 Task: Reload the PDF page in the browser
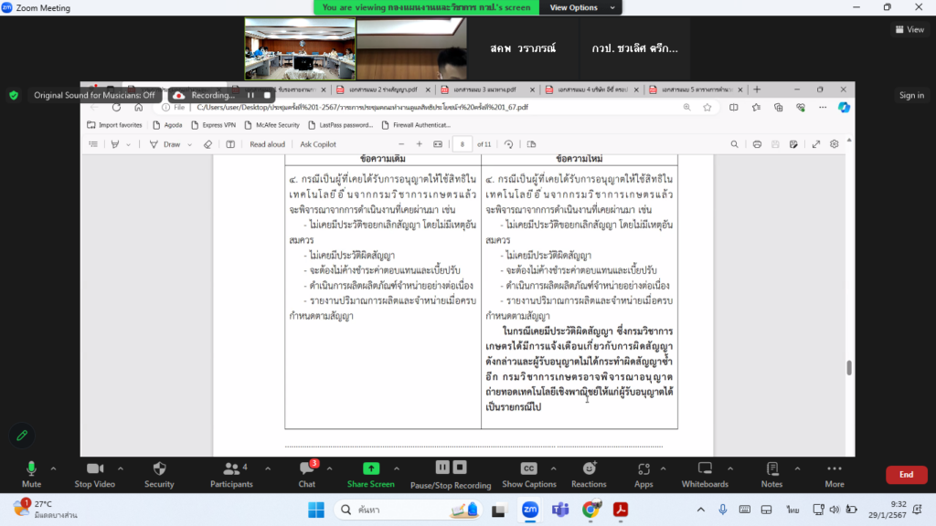(116, 108)
